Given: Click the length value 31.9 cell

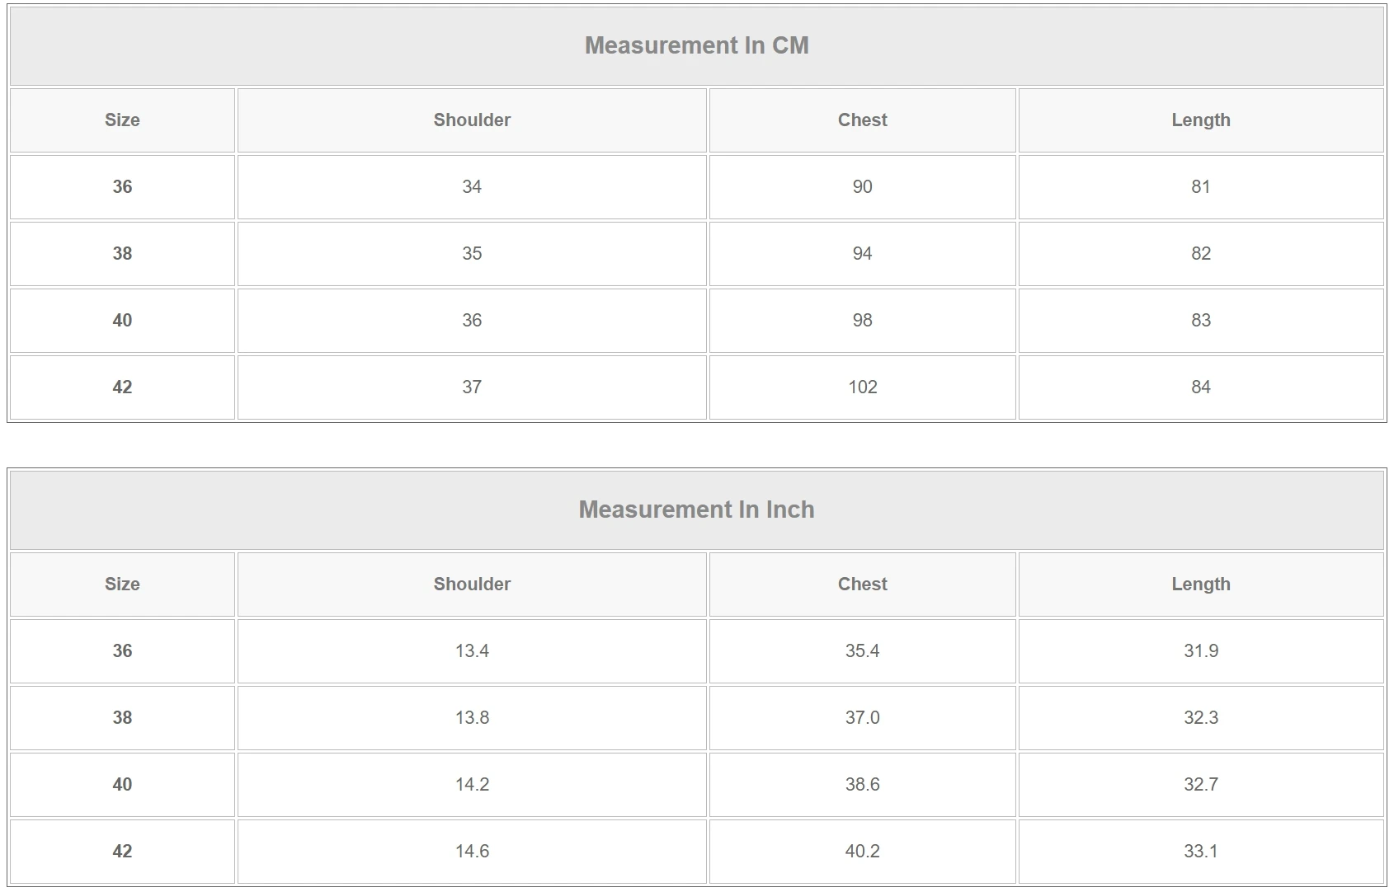Looking at the screenshot, I should 1200,651.
